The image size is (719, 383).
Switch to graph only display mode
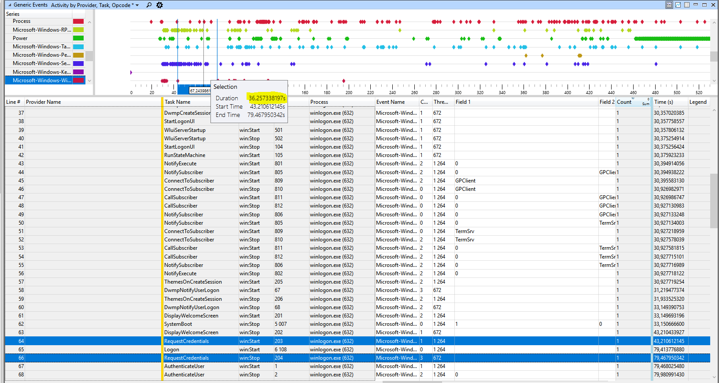tap(678, 5)
